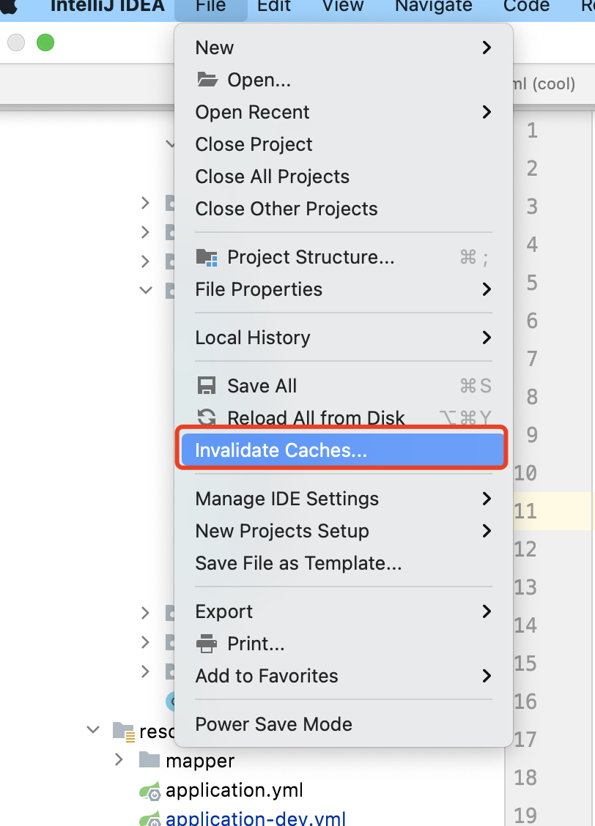Click the Print printer icon
The image size is (595, 826).
coord(207,644)
